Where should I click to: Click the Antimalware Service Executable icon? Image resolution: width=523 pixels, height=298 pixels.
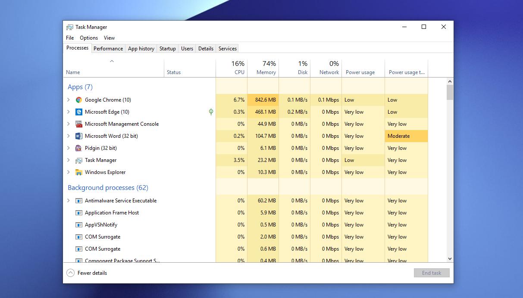pos(79,201)
